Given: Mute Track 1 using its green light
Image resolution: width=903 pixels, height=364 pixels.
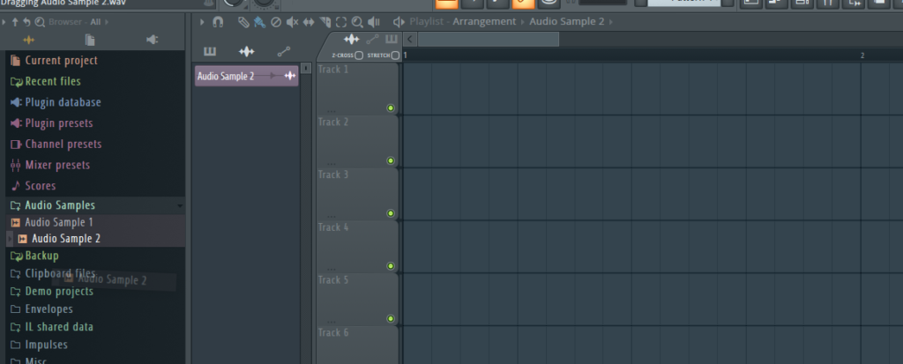Looking at the screenshot, I should (390, 108).
